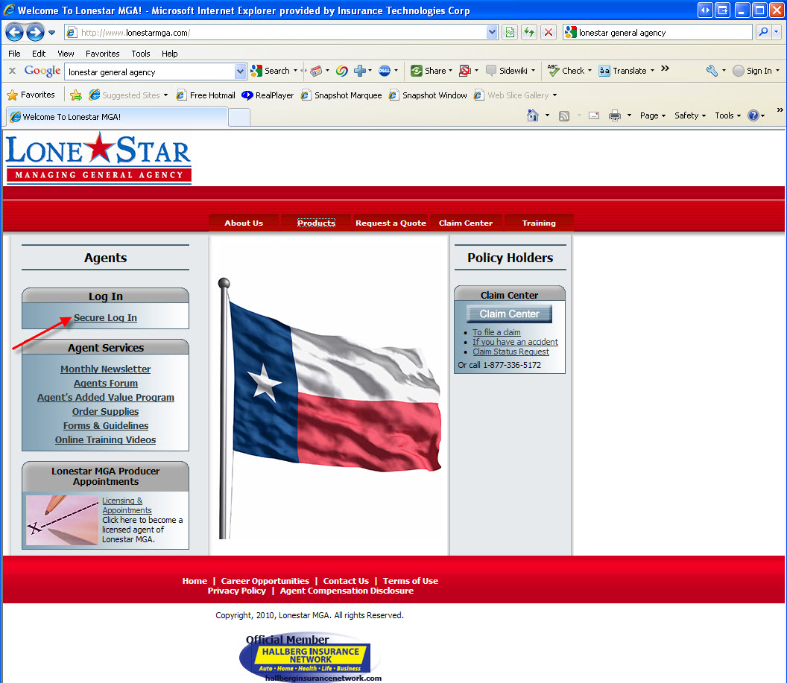Click the Compatibility View icon
The width and height of the screenshot is (787, 683).
coord(510,33)
